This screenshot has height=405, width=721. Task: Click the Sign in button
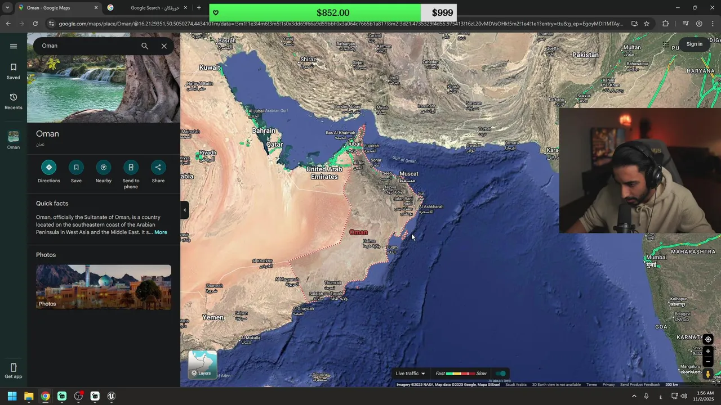click(695, 44)
